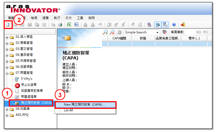Screen dimensions: 216x132
Task: Open the Simple Search dropdown
Action: pos(157,33)
